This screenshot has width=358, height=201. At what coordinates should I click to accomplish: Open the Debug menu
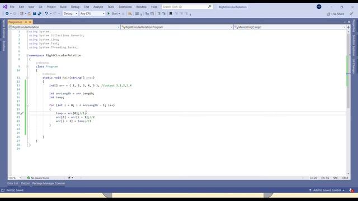(75, 7)
